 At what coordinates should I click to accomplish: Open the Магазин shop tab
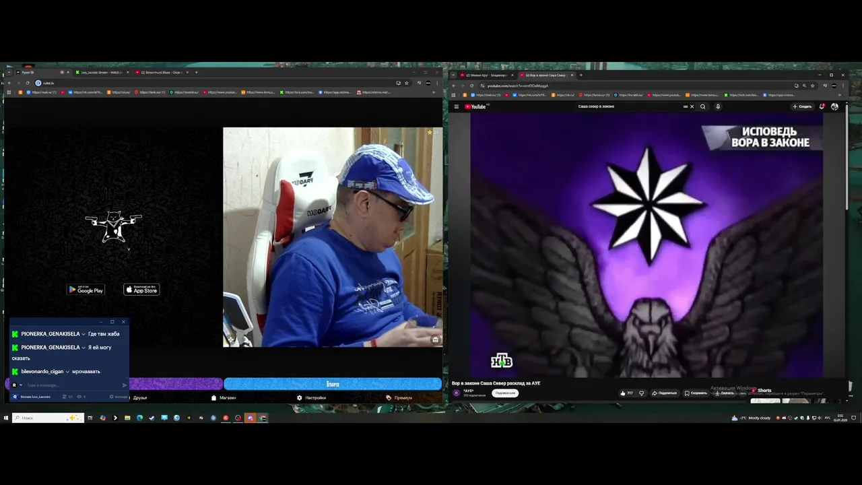click(224, 397)
